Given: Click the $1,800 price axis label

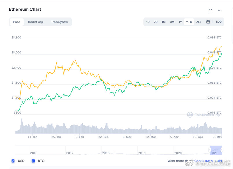Looking at the screenshot, I should click(x=16, y=83).
